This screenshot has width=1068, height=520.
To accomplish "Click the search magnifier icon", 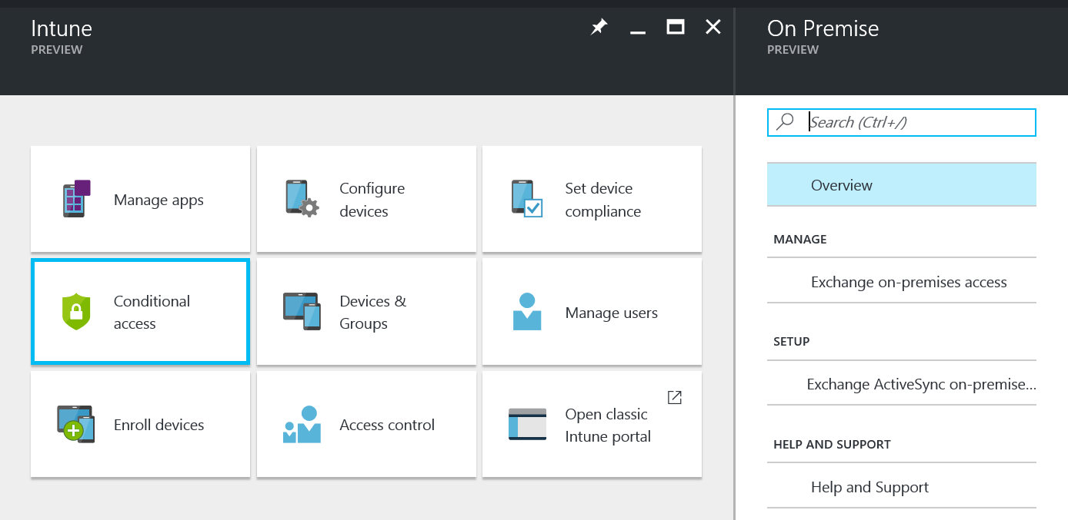I will pos(785,122).
